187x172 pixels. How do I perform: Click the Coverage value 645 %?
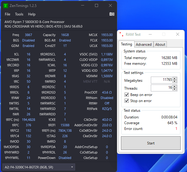click(x=172, y=123)
